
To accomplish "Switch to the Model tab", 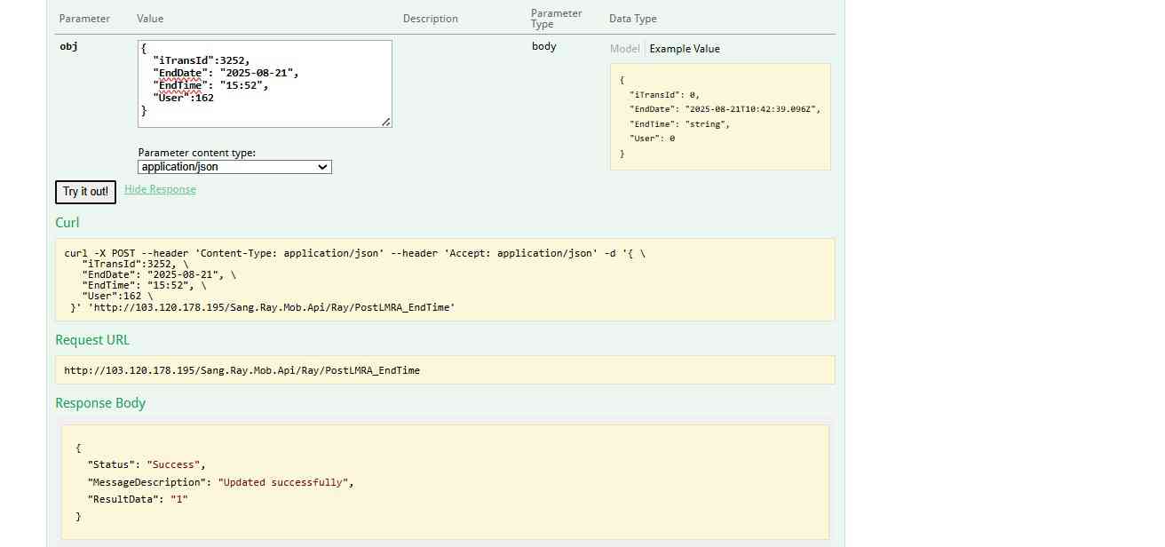I will pyautogui.click(x=624, y=49).
